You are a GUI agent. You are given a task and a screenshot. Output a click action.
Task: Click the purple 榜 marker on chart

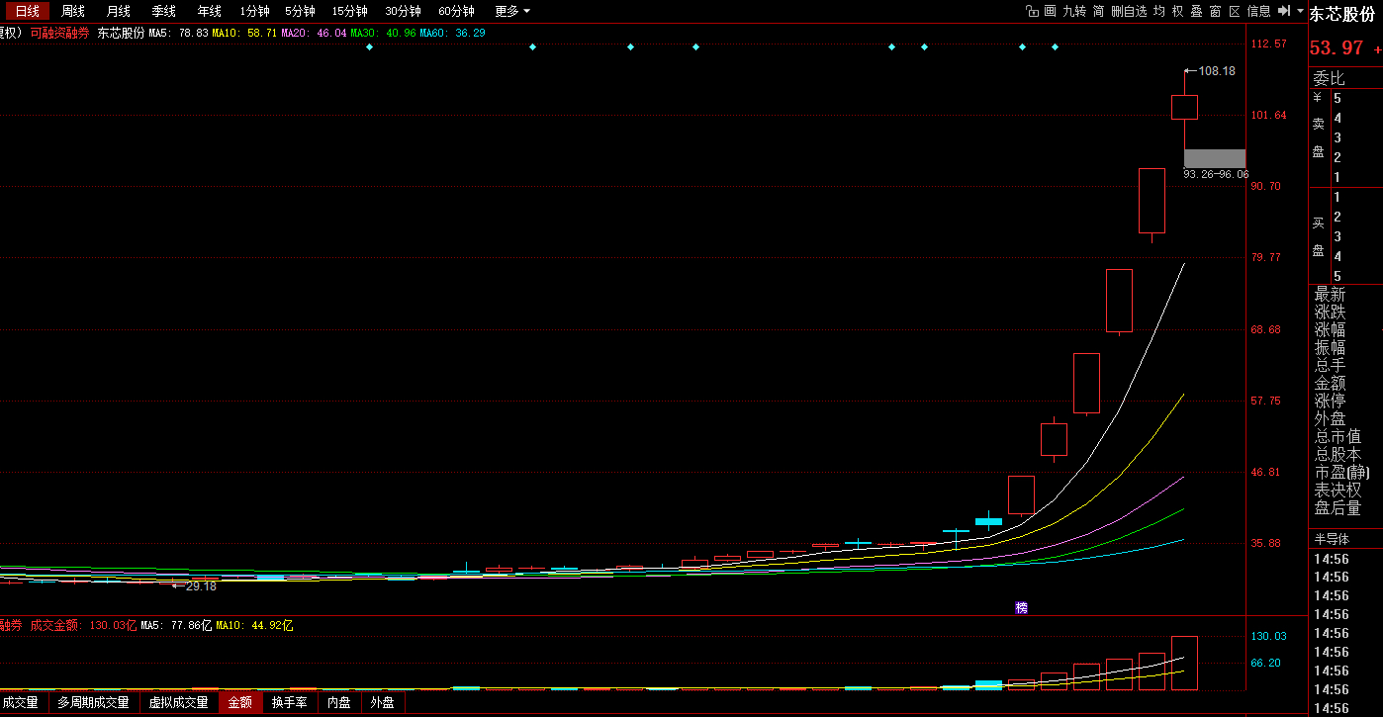point(1022,607)
